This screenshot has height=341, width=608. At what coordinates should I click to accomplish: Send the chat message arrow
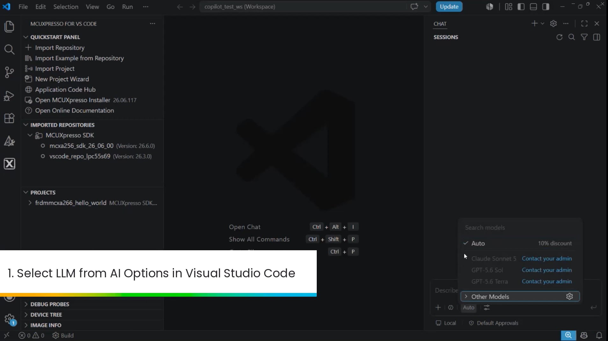point(593,307)
